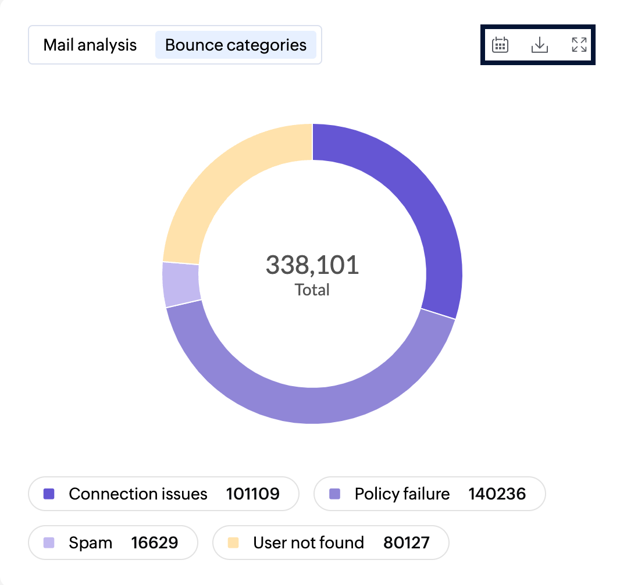620x585 pixels.
Task: Click the 140236 Policy failure count
Action: tap(497, 494)
